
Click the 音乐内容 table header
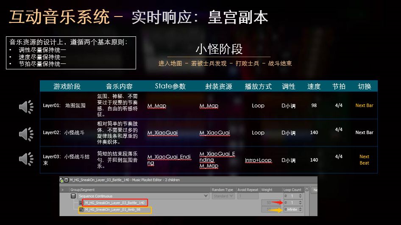[119, 86]
